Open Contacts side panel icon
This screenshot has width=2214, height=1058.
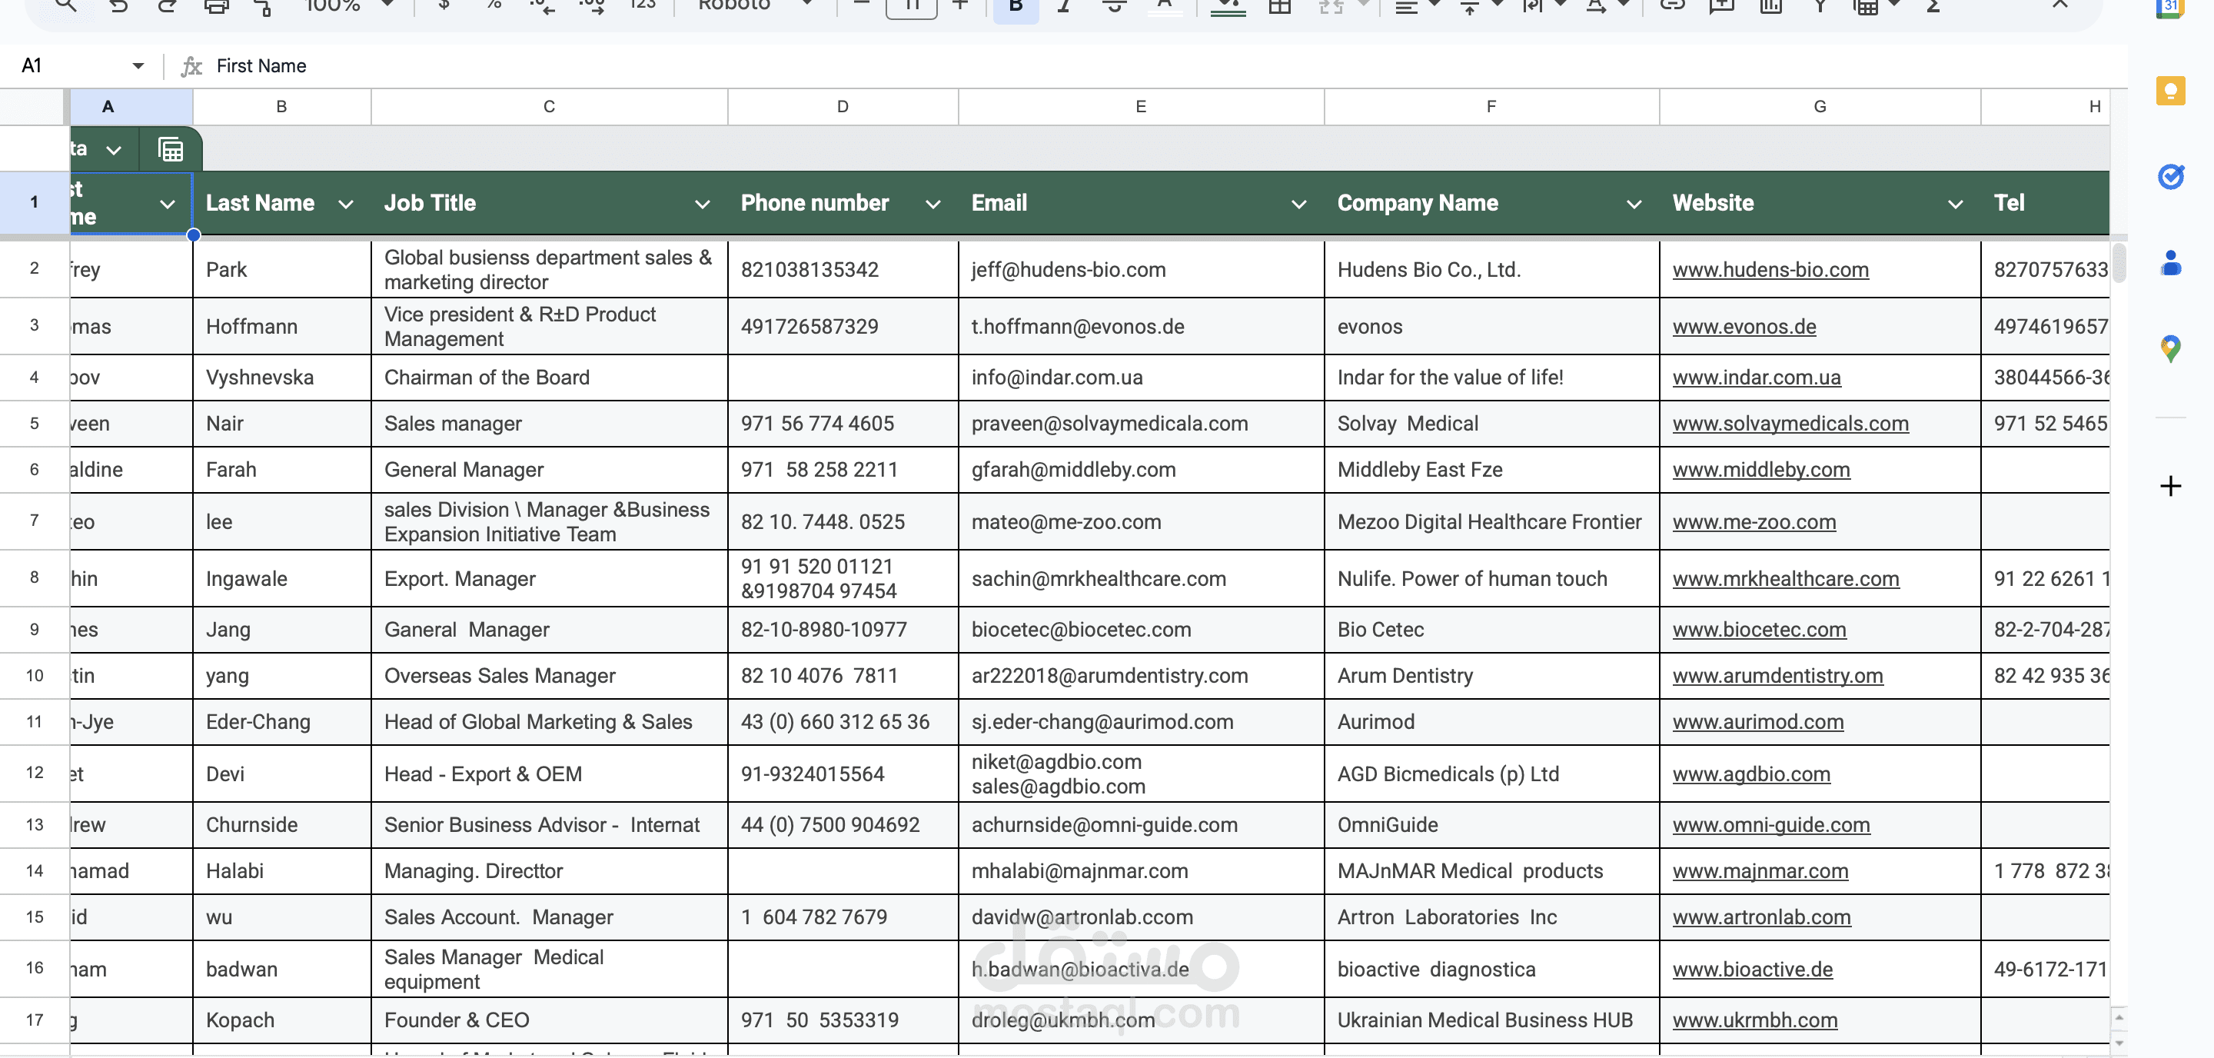tap(2170, 262)
